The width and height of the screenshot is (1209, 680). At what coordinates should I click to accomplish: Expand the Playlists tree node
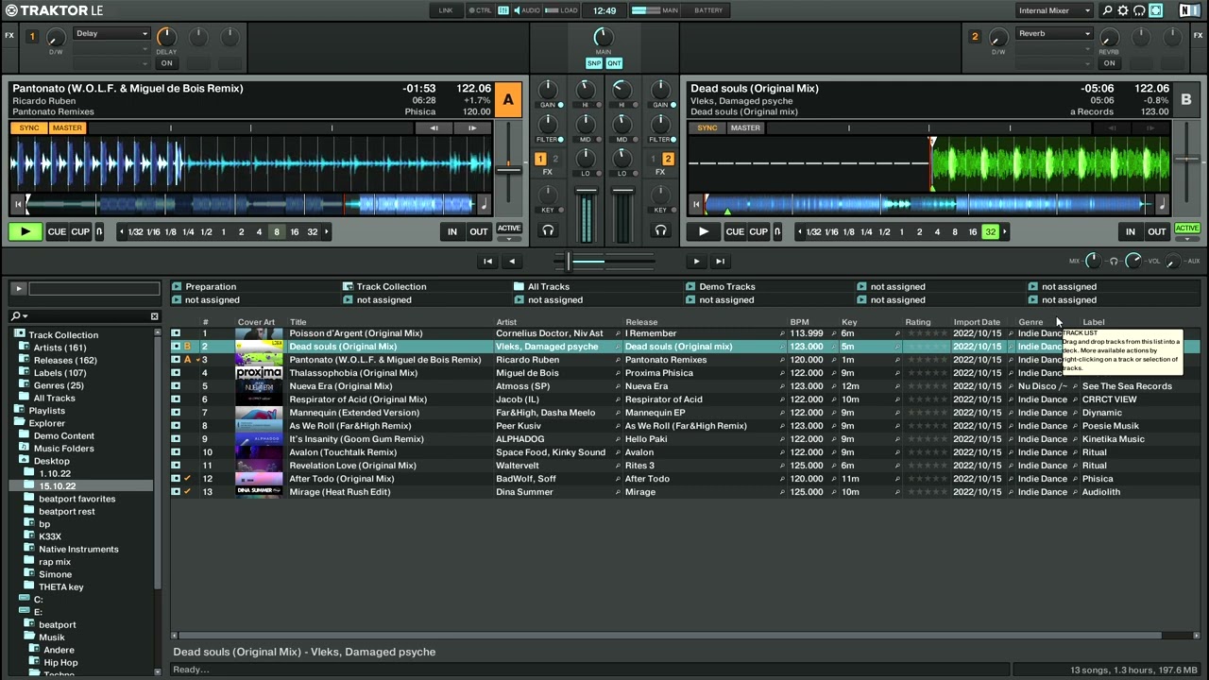19,411
